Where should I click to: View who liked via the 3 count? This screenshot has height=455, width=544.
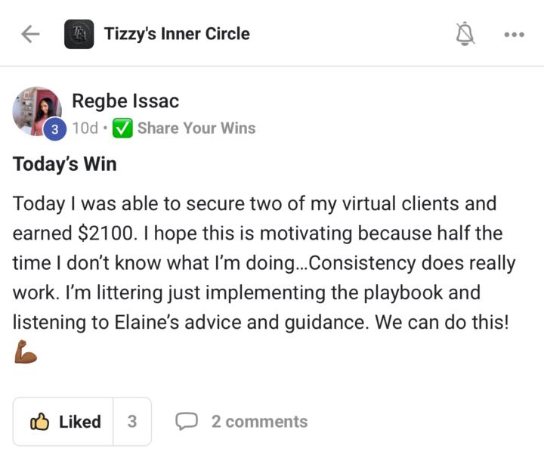coord(132,422)
